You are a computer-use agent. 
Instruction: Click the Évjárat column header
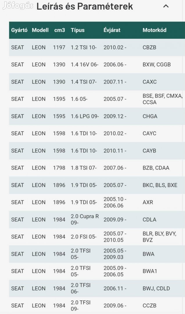tap(112, 30)
